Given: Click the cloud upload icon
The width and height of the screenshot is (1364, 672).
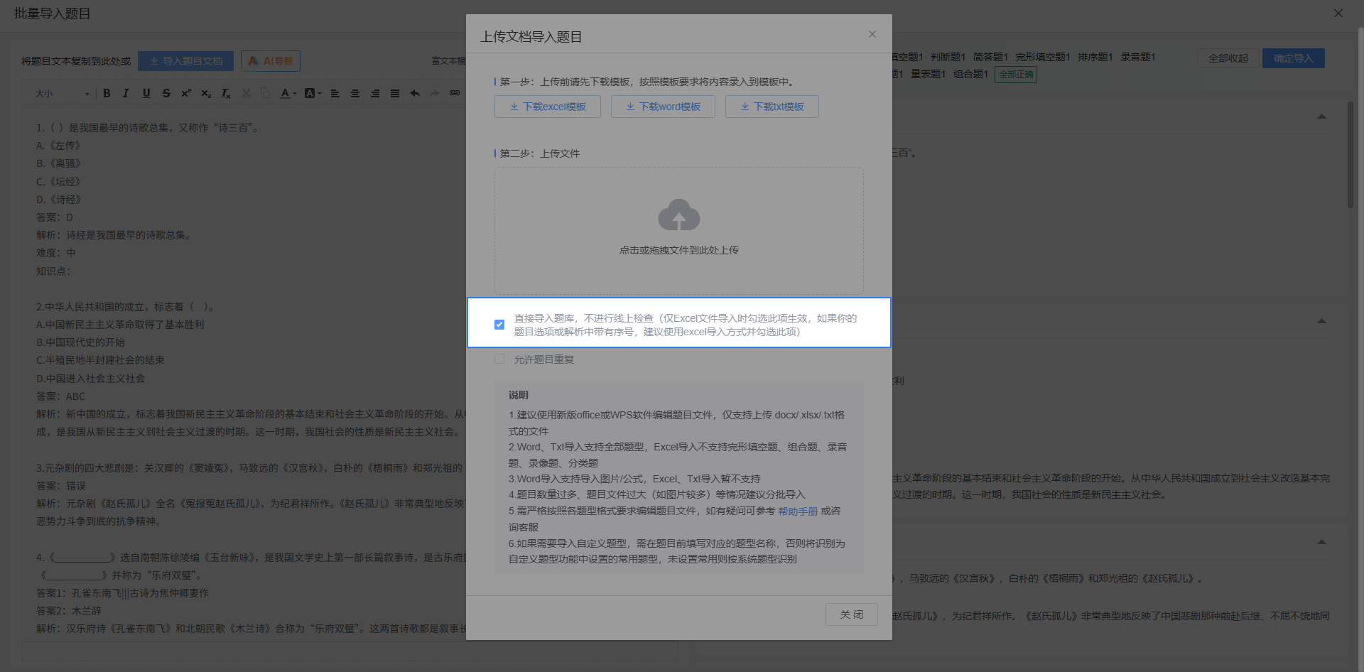Looking at the screenshot, I should [x=678, y=215].
